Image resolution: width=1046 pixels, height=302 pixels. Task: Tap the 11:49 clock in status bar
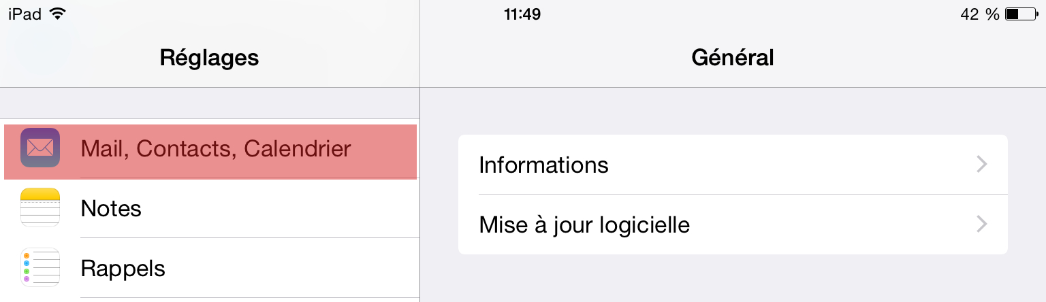[x=522, y=14]
